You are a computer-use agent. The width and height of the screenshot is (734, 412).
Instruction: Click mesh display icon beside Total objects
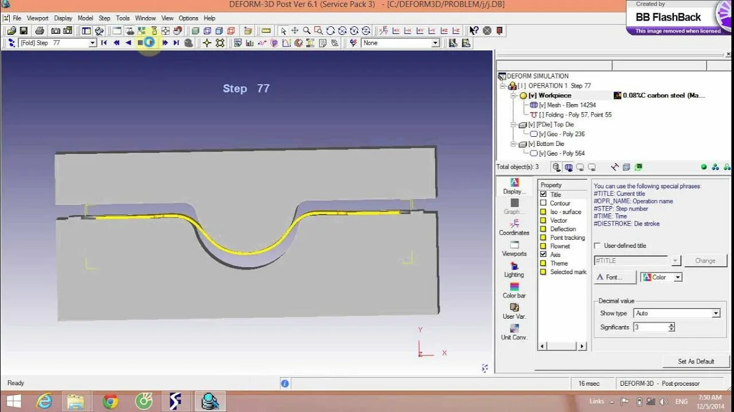568,167
